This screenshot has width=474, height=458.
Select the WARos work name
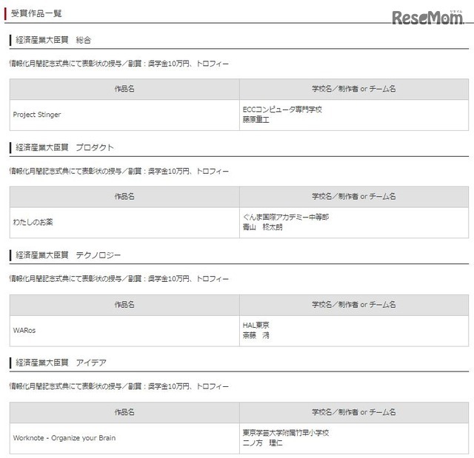click(x=24, y=330)
